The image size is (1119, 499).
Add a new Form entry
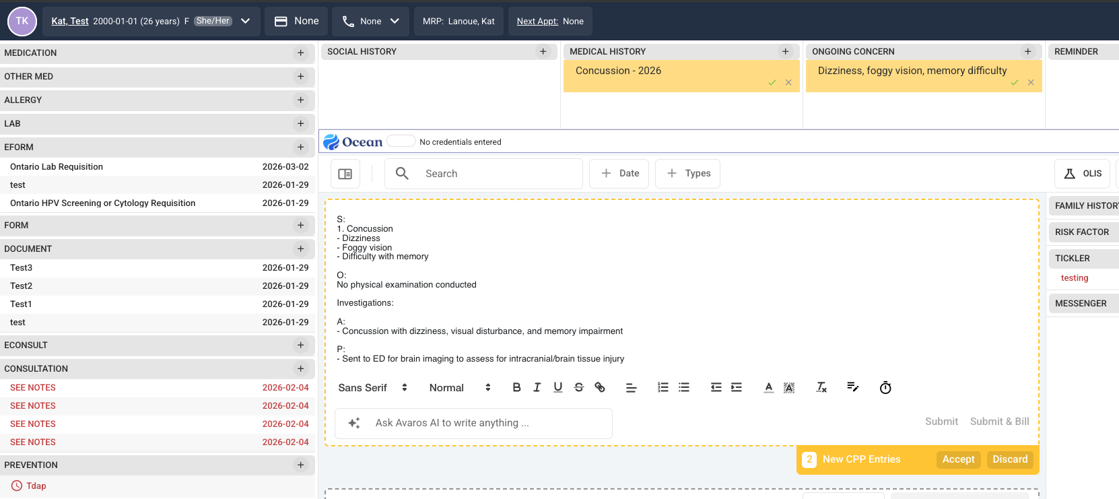301,226
